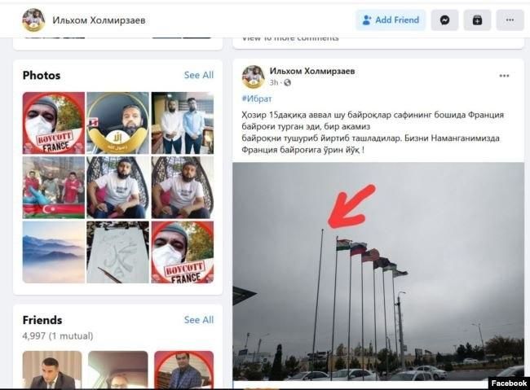This screenshot has height=390, width=530.
Task: Click the globe public privacy icon on post
Action: coord(287,83)
